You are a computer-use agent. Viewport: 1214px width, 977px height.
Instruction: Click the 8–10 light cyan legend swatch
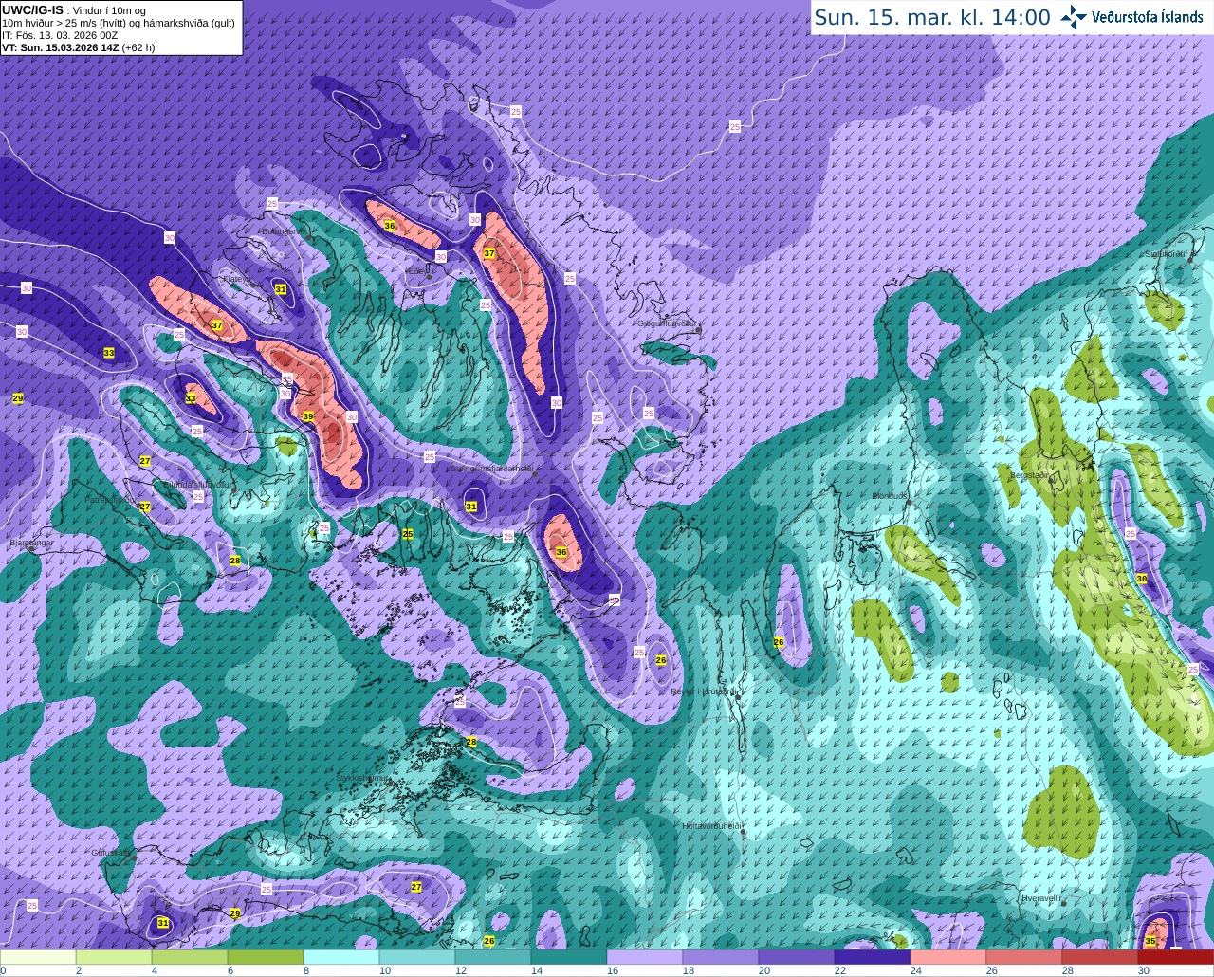pyautogui.click(x=341, y=957)
